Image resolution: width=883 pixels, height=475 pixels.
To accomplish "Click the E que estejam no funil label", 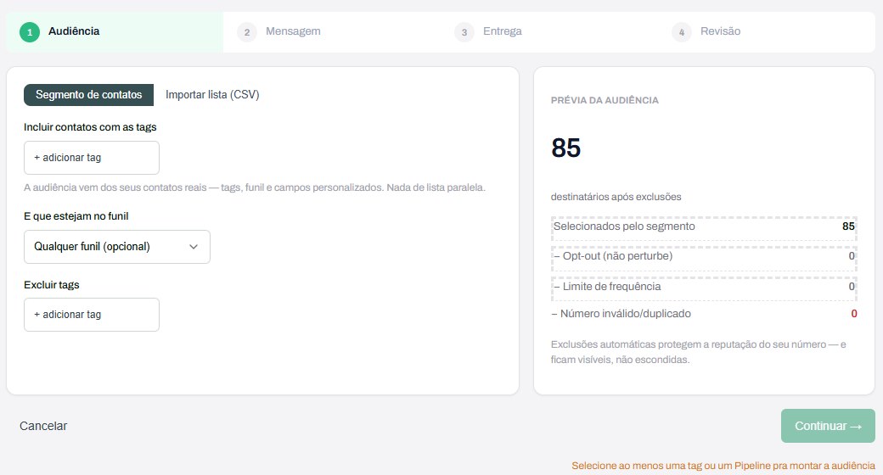I will click(76, 216).
